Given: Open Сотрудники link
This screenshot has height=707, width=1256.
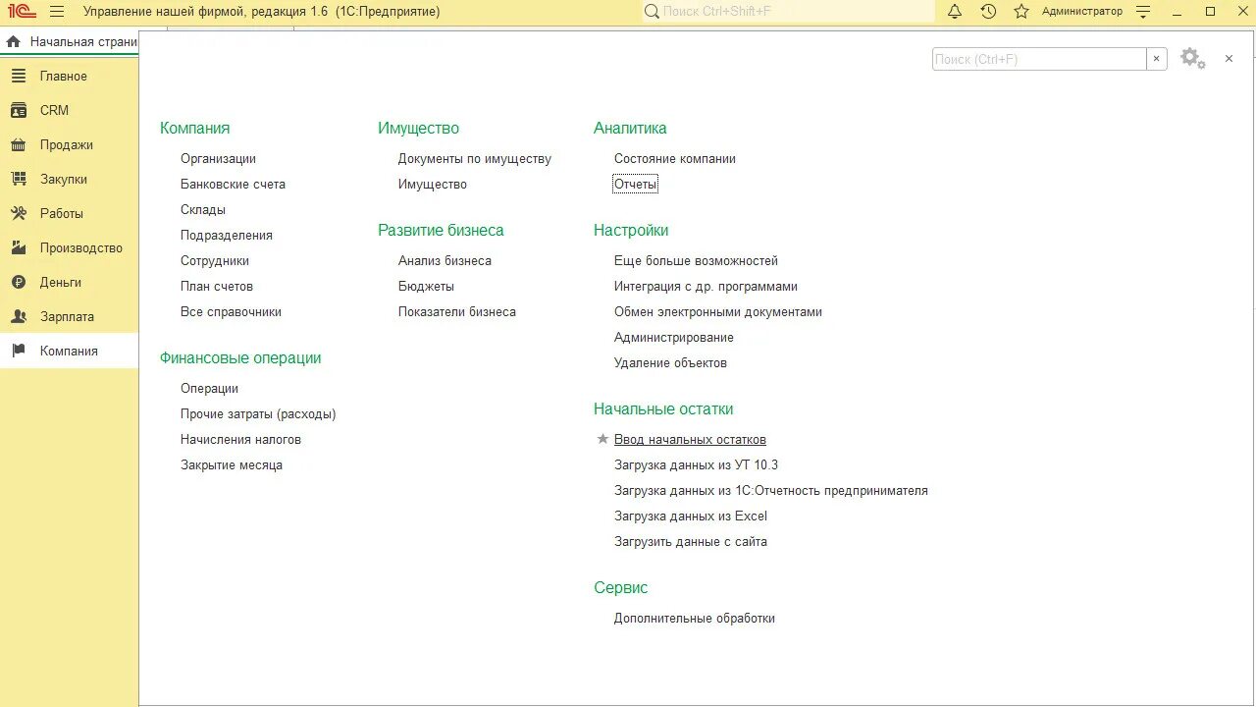Looking at the screenshot, I should (x=215, y=260).
